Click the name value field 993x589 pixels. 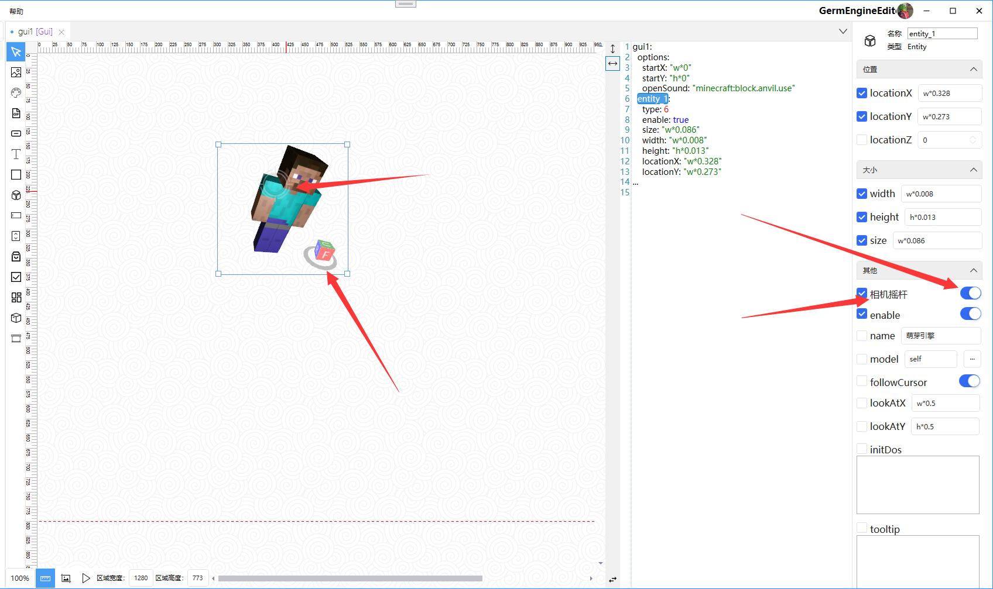click(941, 336)
